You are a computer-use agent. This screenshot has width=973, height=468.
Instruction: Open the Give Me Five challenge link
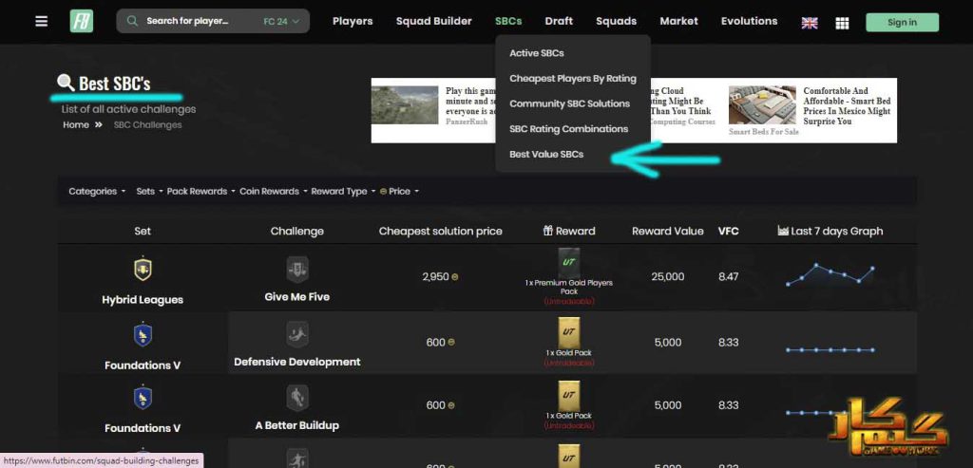pos(297,297)
